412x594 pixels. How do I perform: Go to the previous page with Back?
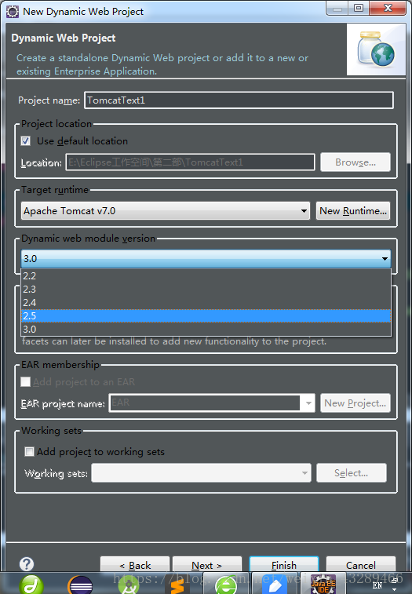coord(135,564)
